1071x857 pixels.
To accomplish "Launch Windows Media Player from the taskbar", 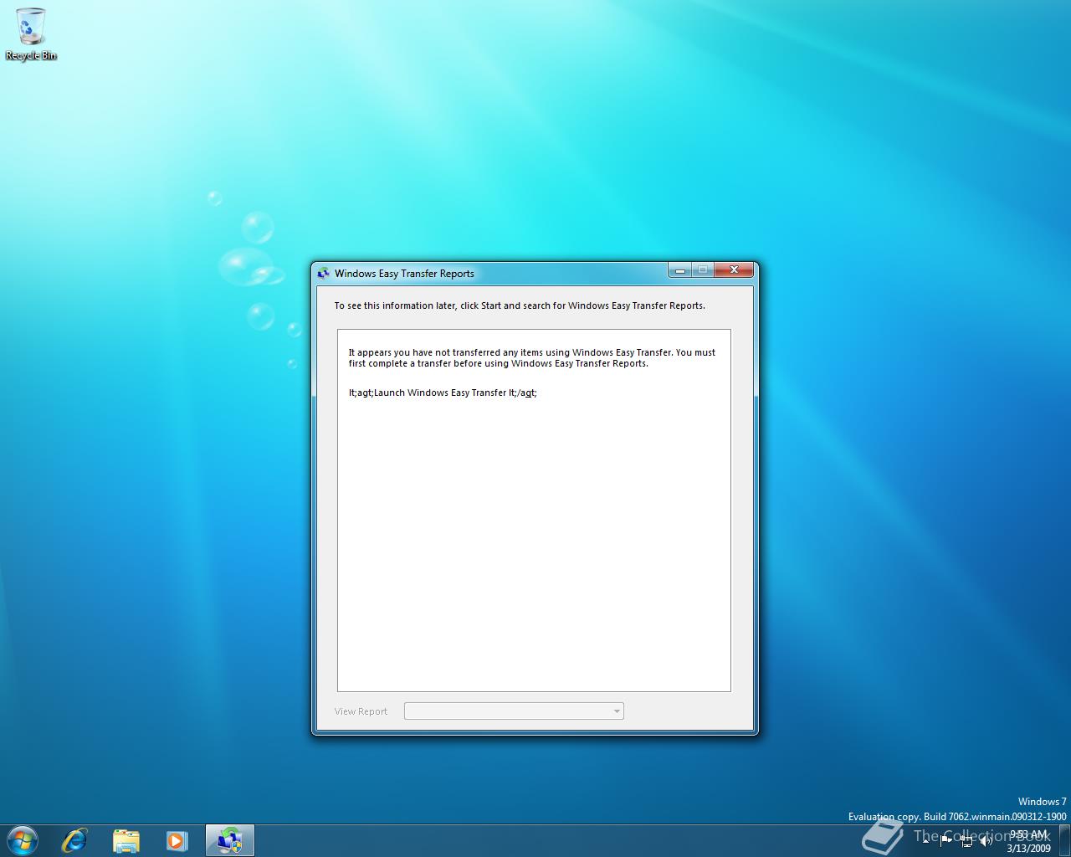I will (177, 840).
